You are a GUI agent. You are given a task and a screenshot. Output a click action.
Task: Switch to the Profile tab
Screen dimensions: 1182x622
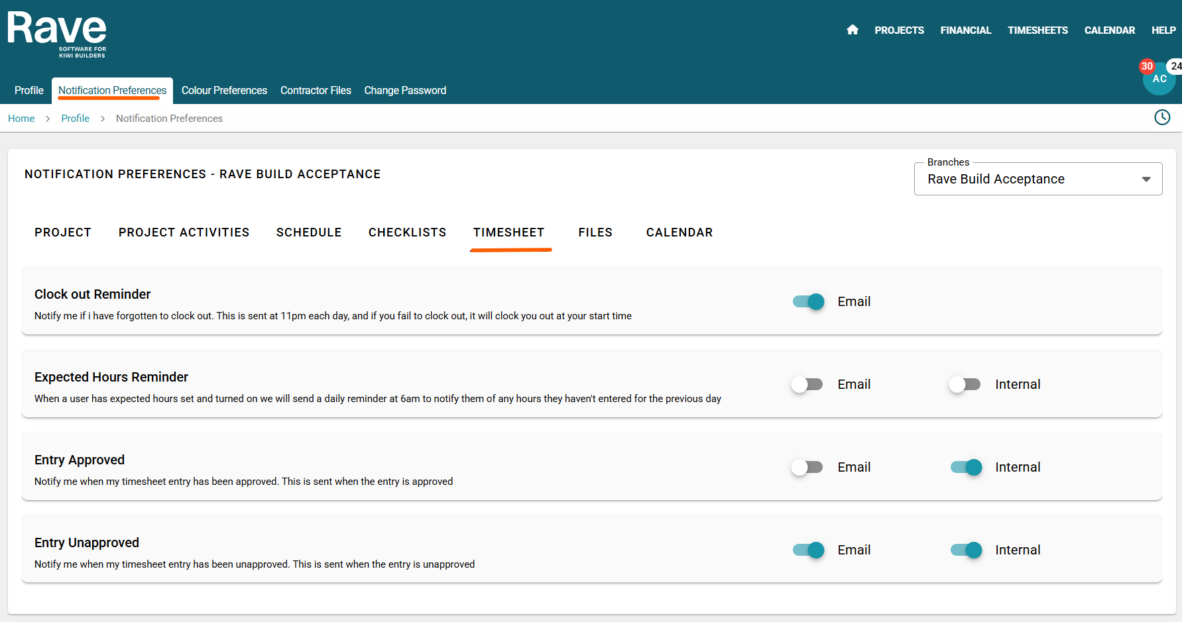(29, 90)
